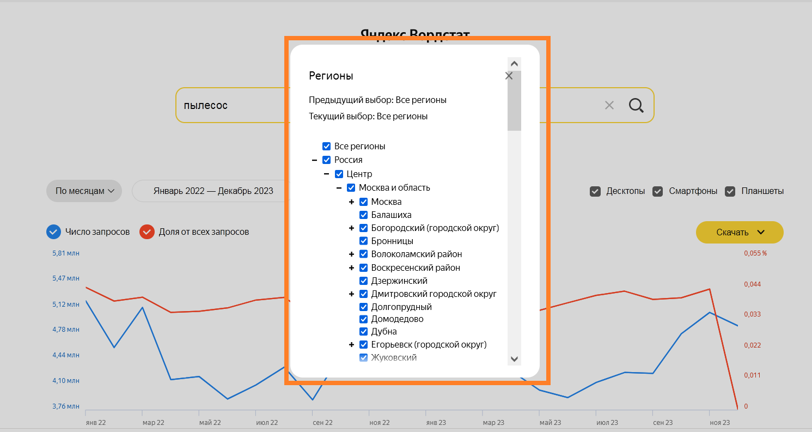Toggle the Россия checkbox
Image resolution: width=812 pixels, height=432 pixels.
coord(327,160)
